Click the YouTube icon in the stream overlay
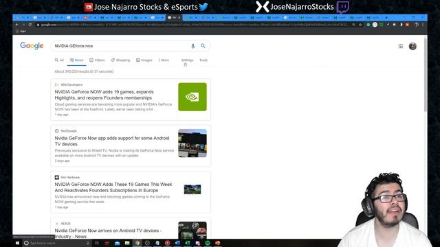Screen dimensions: 440x247 click(x=89, y=7)
